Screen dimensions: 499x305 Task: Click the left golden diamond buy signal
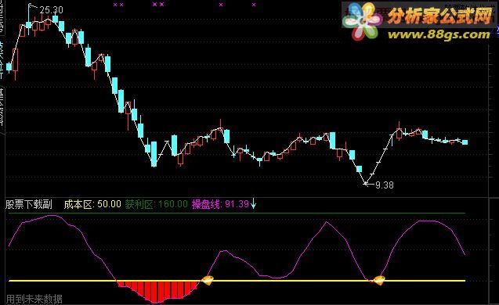tap(207, 281)
